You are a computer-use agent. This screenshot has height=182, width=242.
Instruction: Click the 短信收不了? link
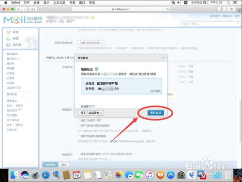tap(88, 106)
